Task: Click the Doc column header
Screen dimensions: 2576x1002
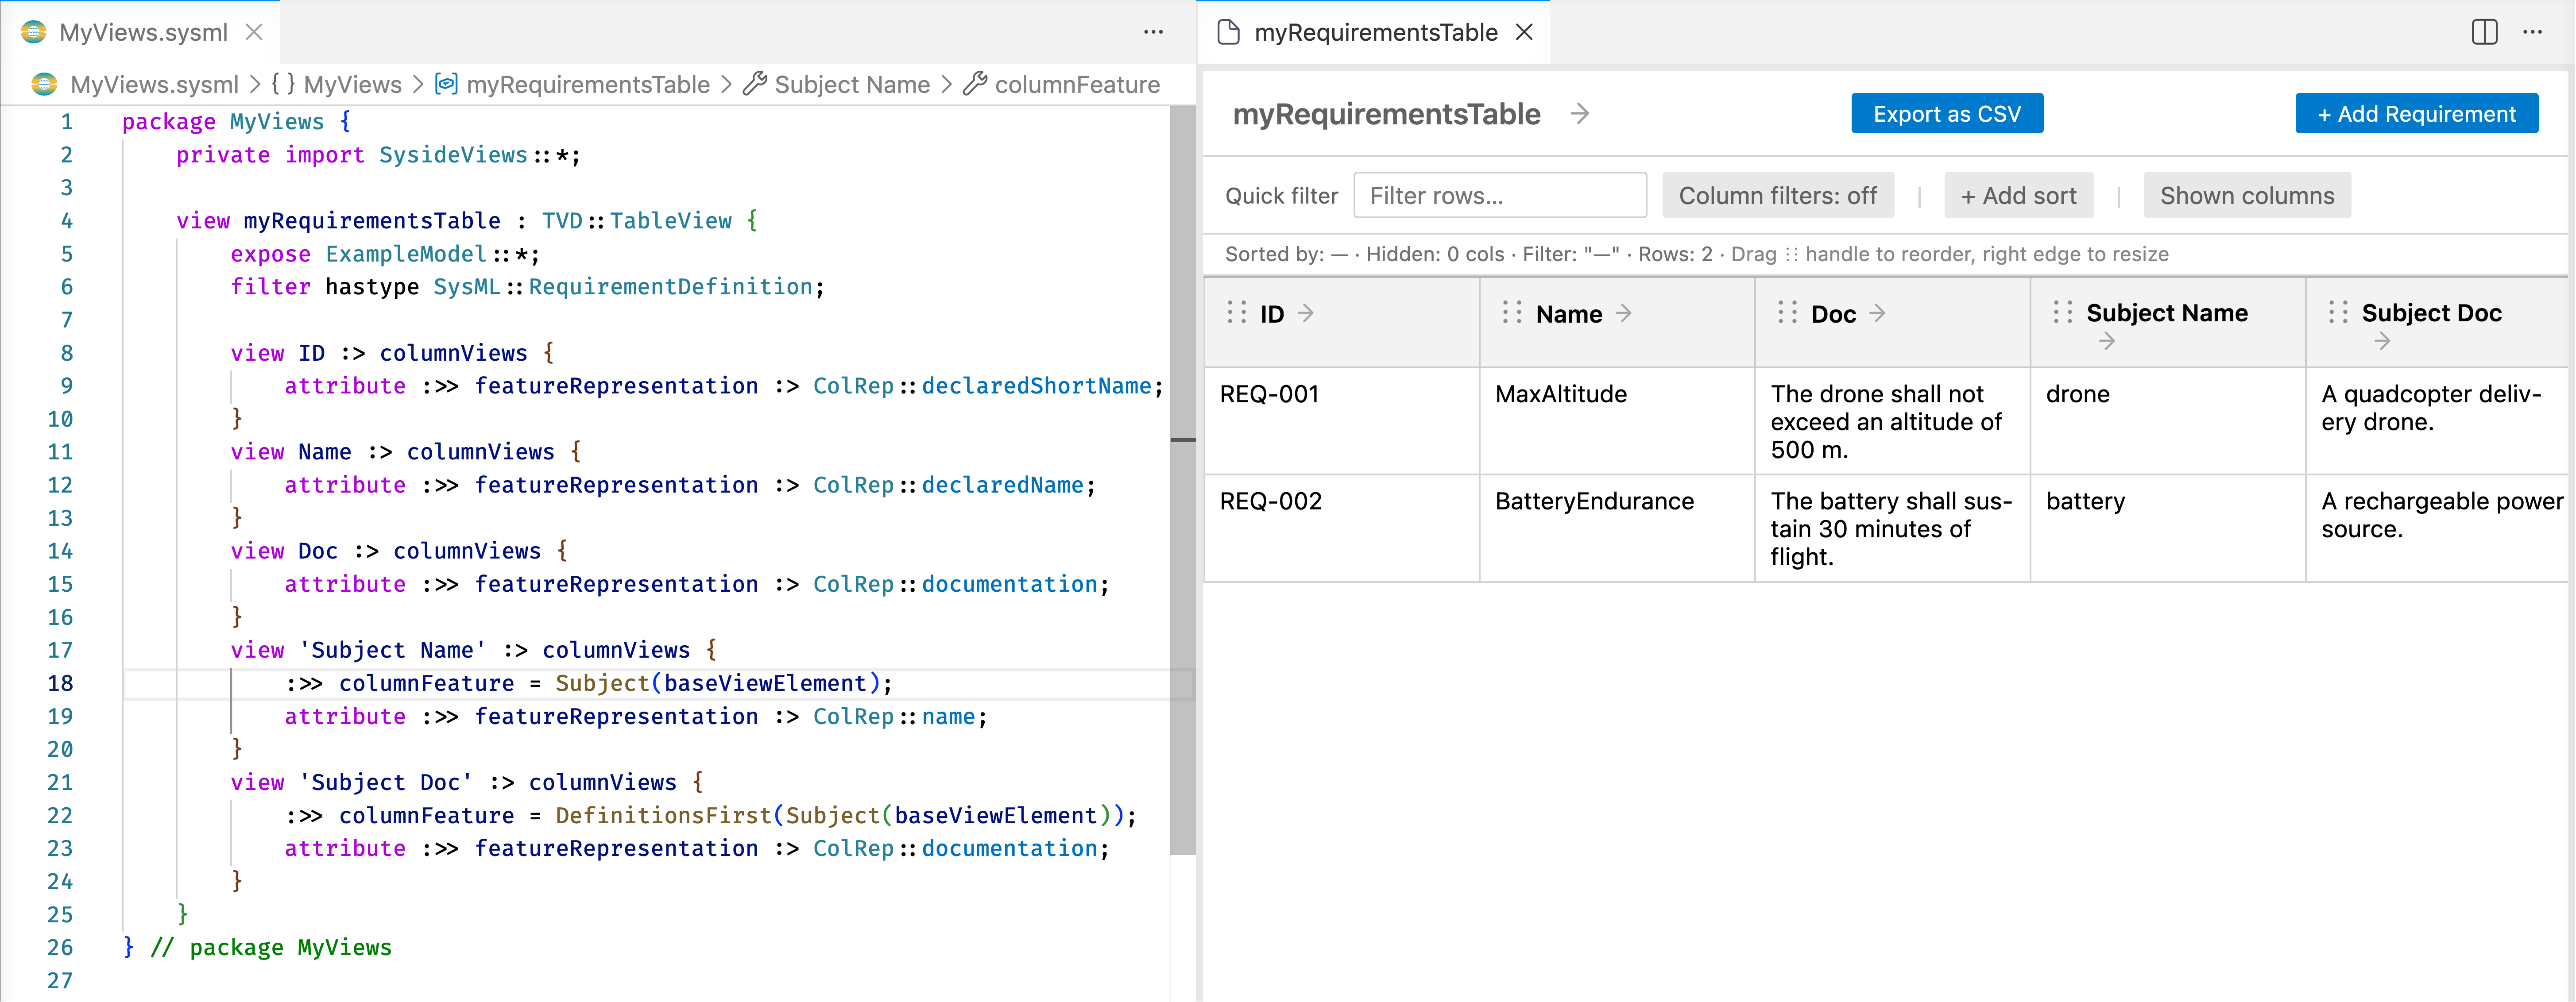Action: 1892,322
